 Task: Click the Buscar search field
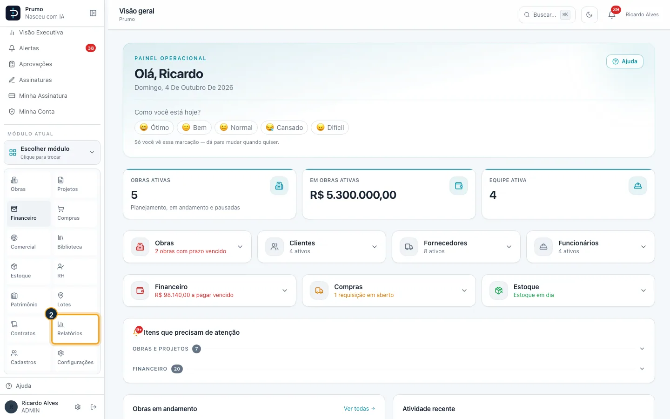(547, 15)
